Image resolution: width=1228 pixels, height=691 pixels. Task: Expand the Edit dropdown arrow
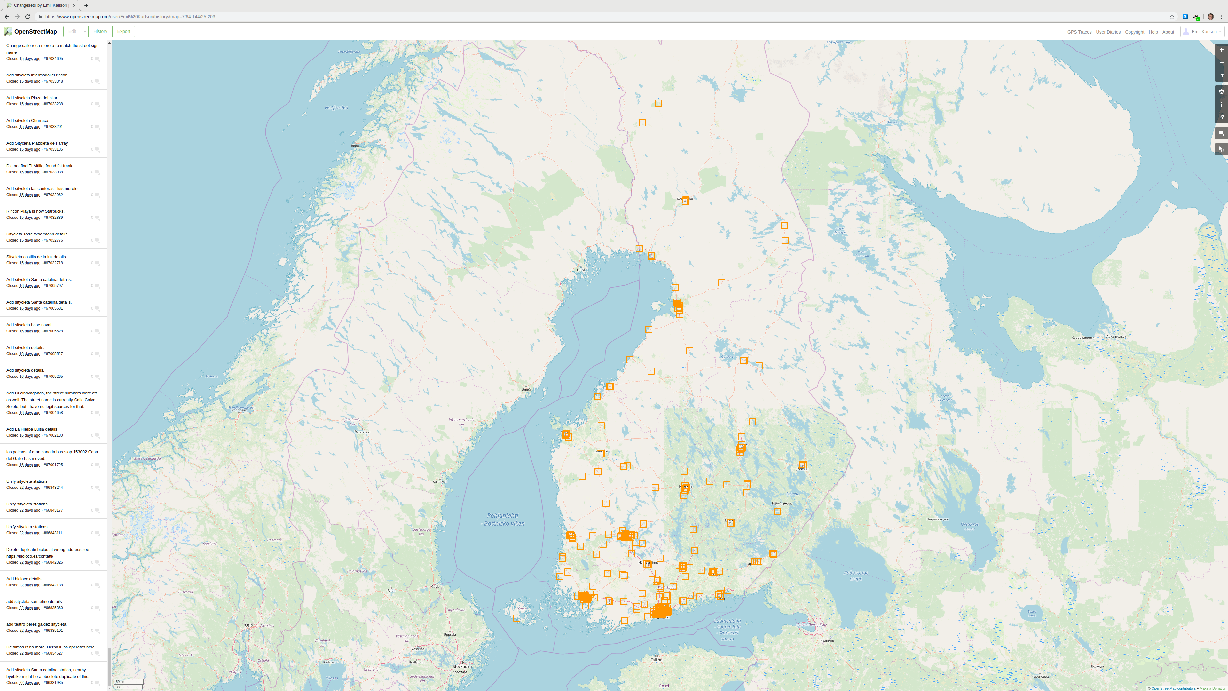(85, 31)
